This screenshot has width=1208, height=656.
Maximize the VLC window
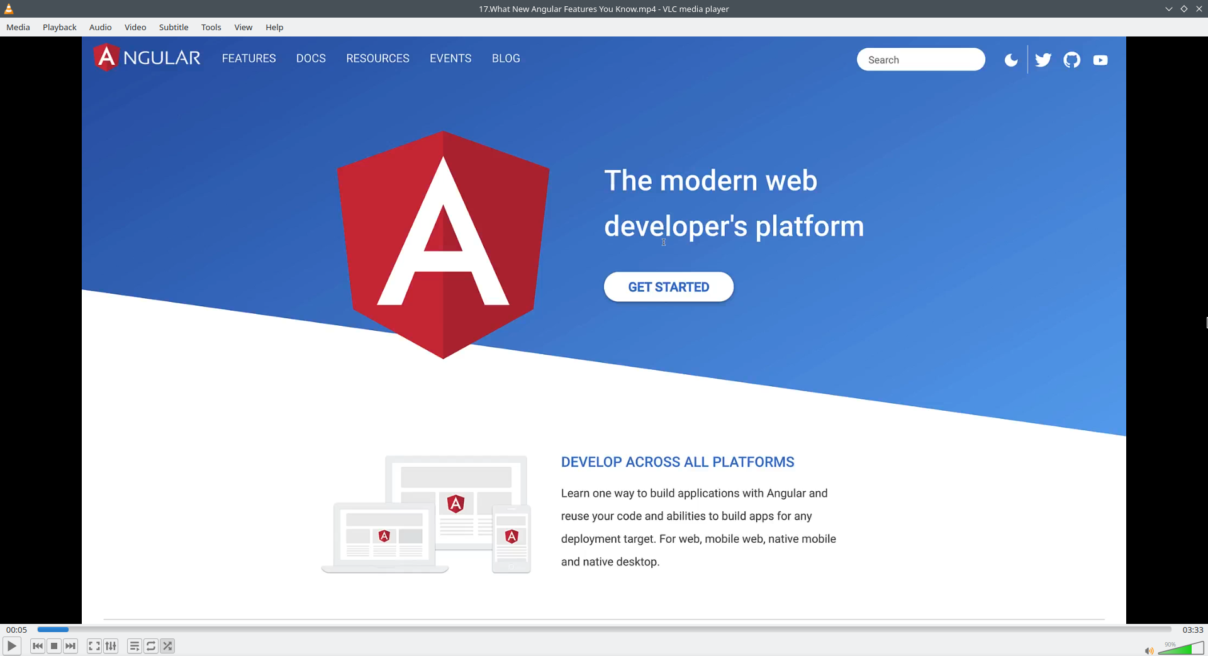click(x=1184, y=9)
